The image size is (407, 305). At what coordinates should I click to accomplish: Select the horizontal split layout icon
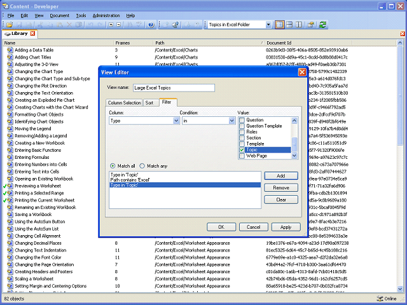coord(289,25)
